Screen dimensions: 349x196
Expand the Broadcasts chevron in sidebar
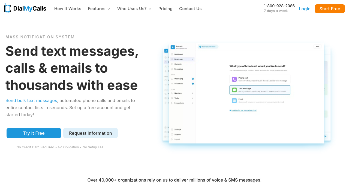[192, 59]
